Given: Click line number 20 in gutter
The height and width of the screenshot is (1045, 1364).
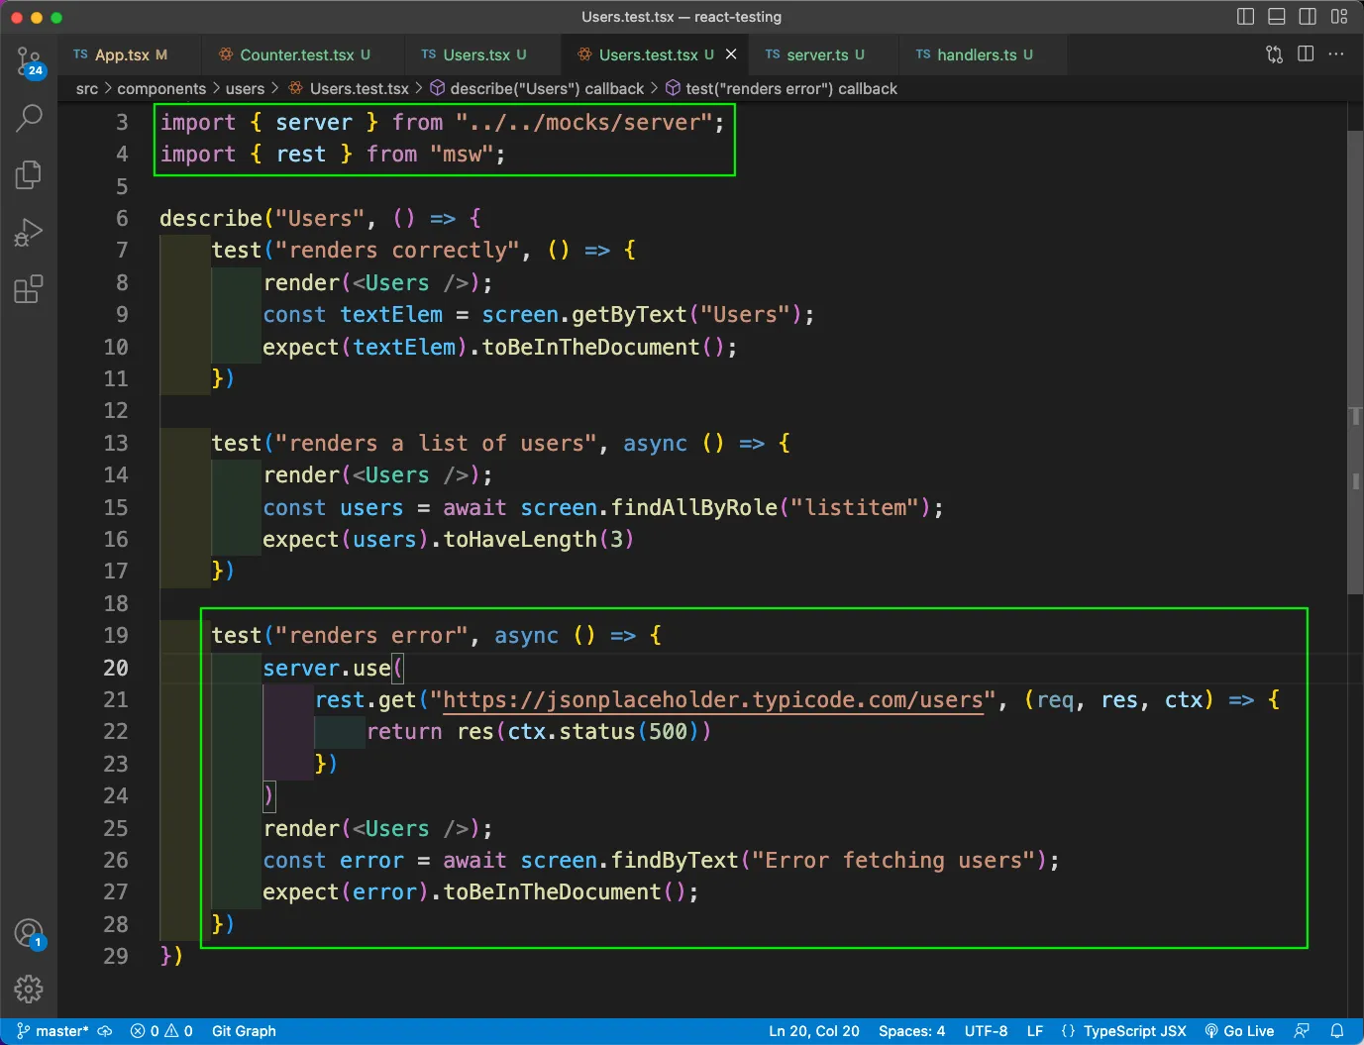Looking at the screenshot, I should (116, 668).
